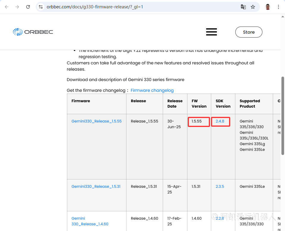Viewport: 285px width, 231px height.
Task: Click the Store button
Action: pos(249,32)
